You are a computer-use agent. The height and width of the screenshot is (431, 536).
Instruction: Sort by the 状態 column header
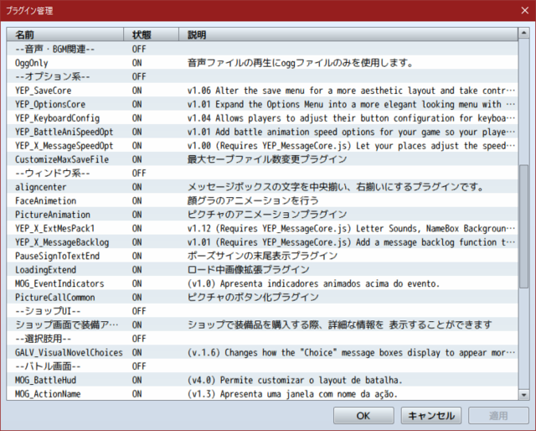click(151, 34)
